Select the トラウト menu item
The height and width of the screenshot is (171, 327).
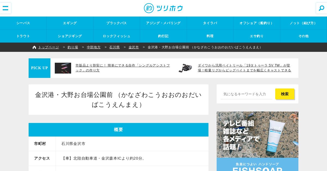click(23, 36)
